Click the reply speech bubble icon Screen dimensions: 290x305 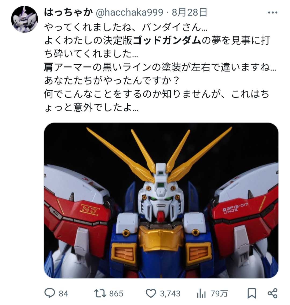pyautogui.click(x=50, y=293)
